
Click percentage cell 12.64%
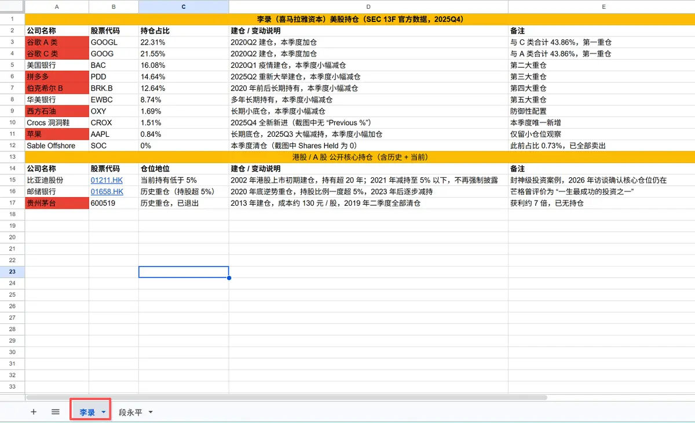click(x=184, y=88)
